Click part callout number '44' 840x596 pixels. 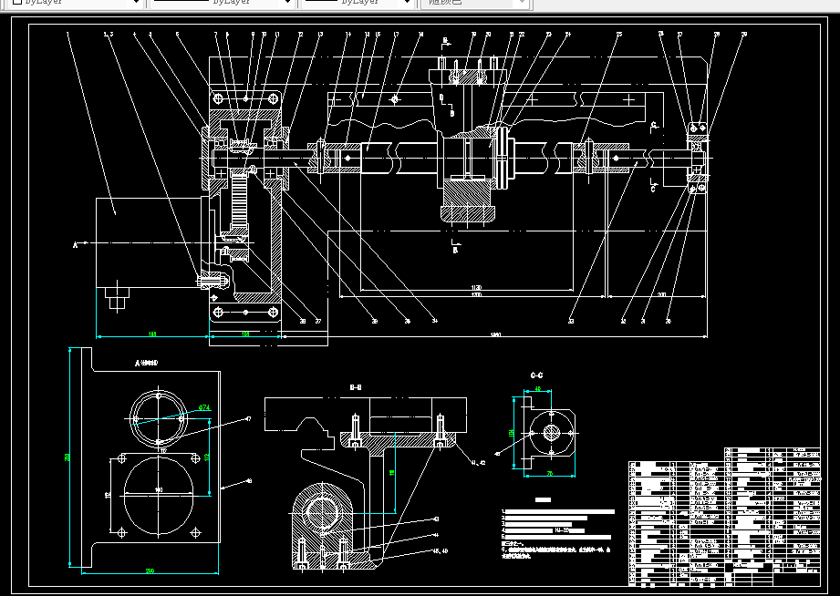436,534
